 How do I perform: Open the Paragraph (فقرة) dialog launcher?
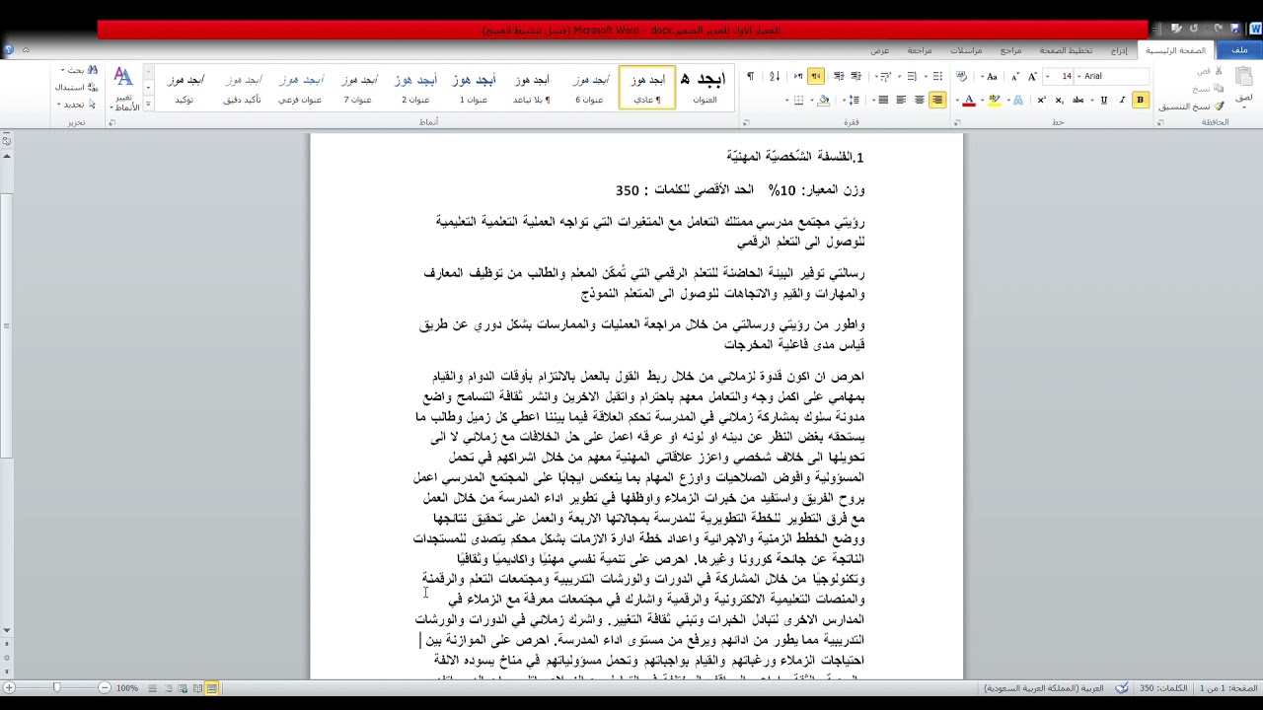click(x=746, y=122)
